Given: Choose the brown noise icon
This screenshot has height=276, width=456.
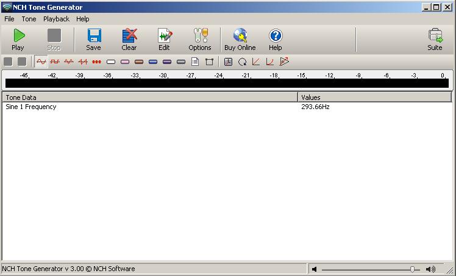Looking at the screenshot, I should [x=139, y=62].
